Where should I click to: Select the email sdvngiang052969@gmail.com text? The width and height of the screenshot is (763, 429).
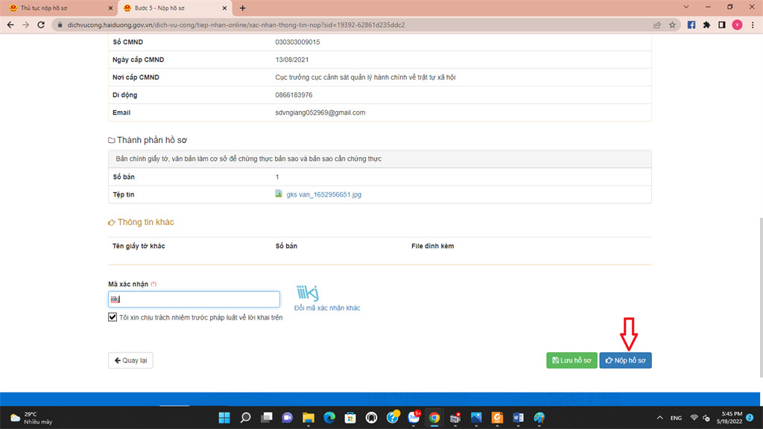pos(320,113)
